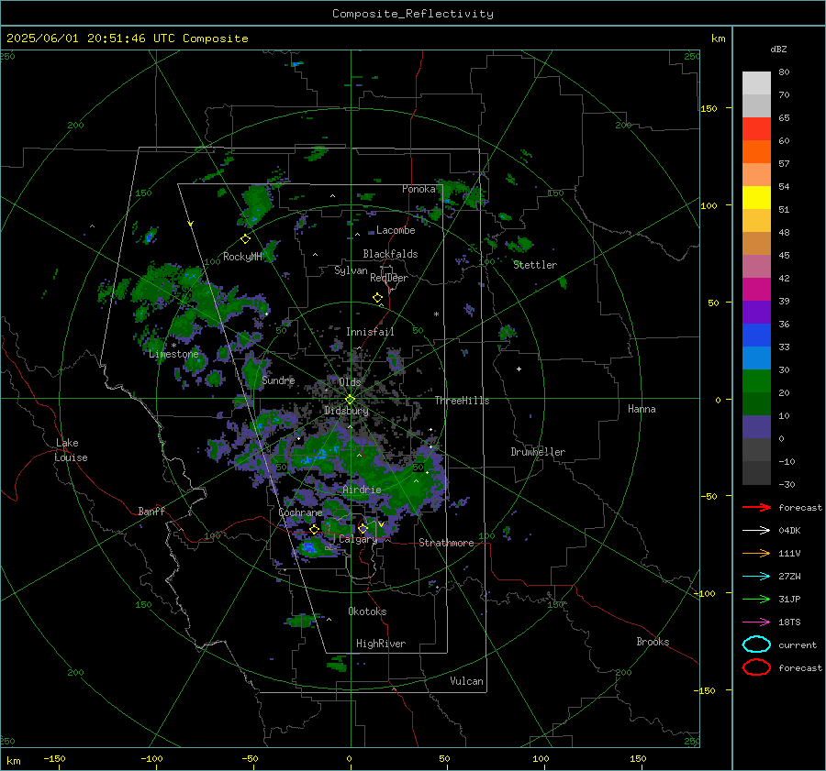Click the Sylvan label
The height and width of the screenshot is (771, 826).
(351, 270)
